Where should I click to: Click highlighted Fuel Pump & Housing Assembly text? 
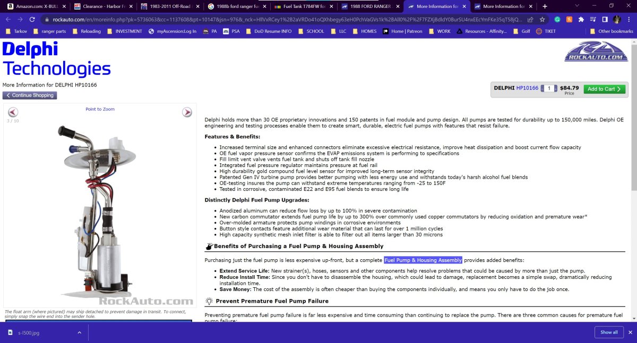point(423,260)
